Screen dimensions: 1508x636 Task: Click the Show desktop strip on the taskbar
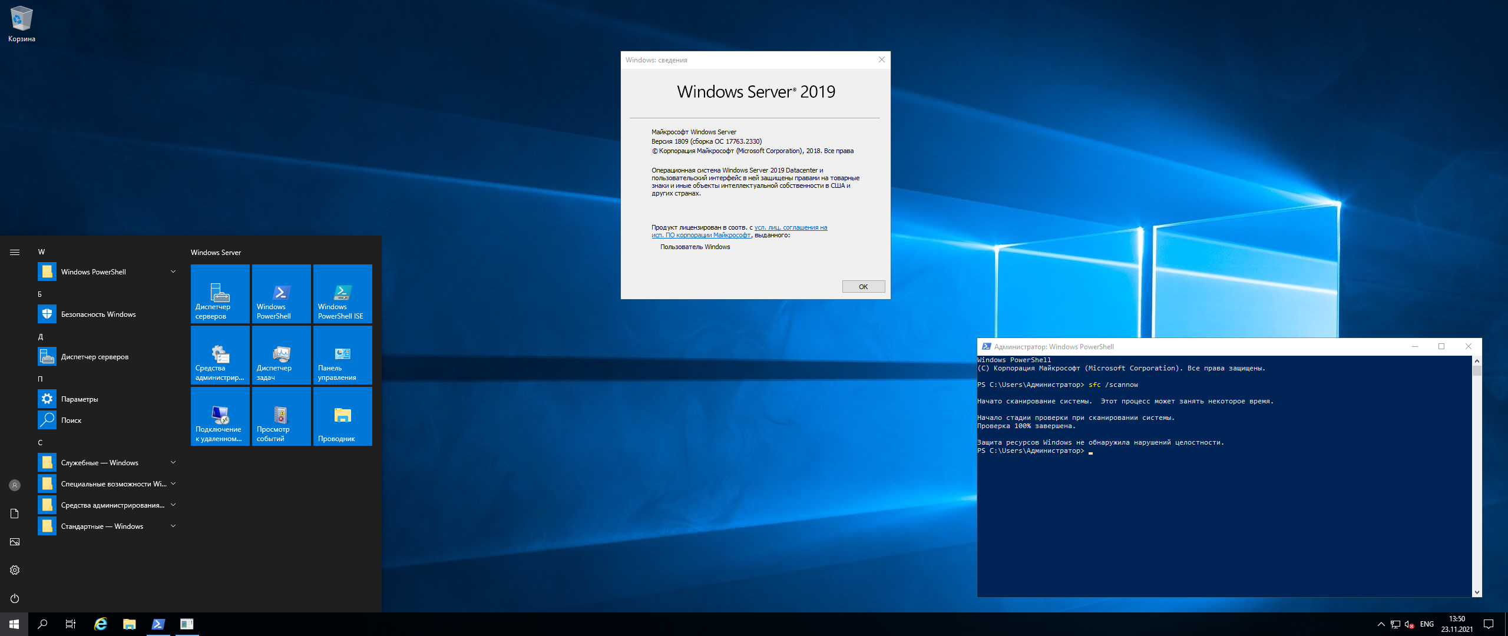pyautogui.click(x=1506, y=624)
